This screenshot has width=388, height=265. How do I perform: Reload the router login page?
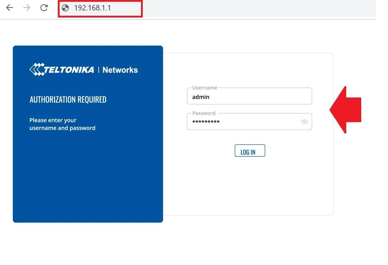(x=44, y=8)
